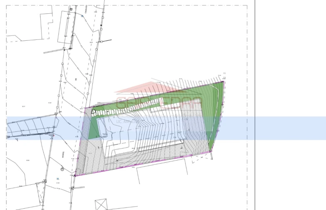This screenshot has height=210, width=326.
Task: Click the small red marker at road junction
Action: (53, 135)
